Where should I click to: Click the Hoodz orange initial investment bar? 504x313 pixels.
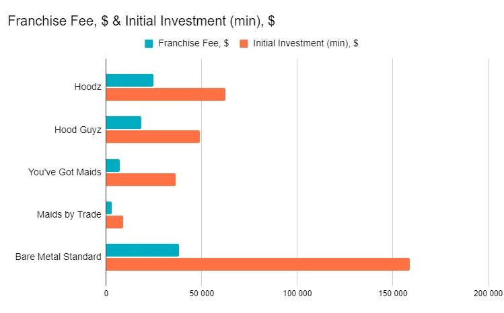click(x=166, y=94)
